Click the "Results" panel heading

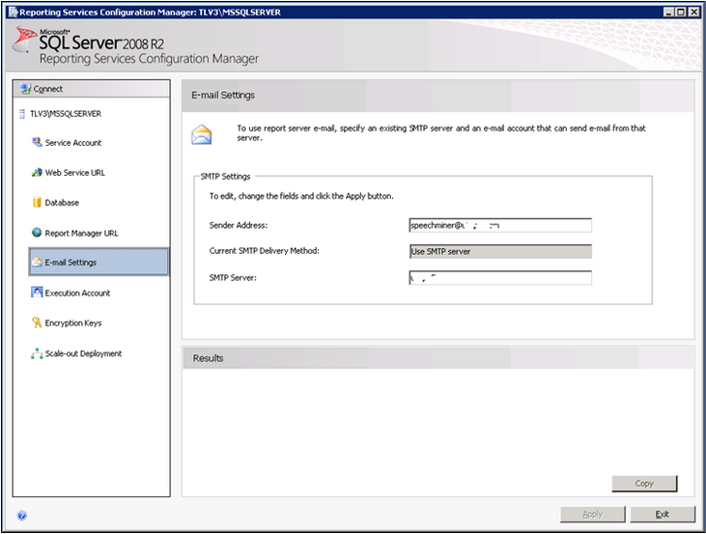pyautogui.click(x=208, y=358)
